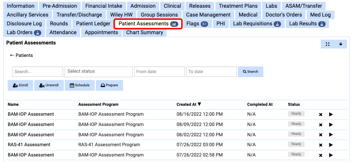This screenshot has height=162, width=351.
Task: Start the 08/02/2022 assessment play icon
Action: point(331,135)
